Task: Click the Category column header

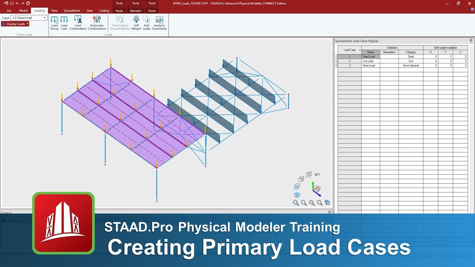Action: coord(411,52)
